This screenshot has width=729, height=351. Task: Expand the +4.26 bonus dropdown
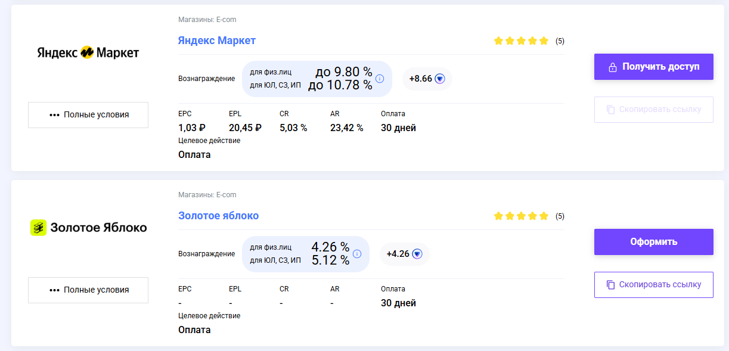click(x=417, y=254)
